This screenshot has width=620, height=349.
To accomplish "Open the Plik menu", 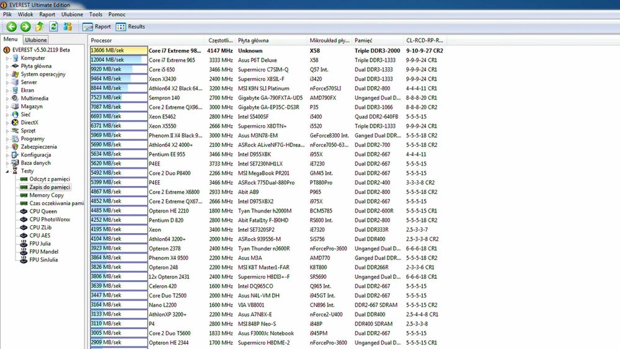I will 7,14.
